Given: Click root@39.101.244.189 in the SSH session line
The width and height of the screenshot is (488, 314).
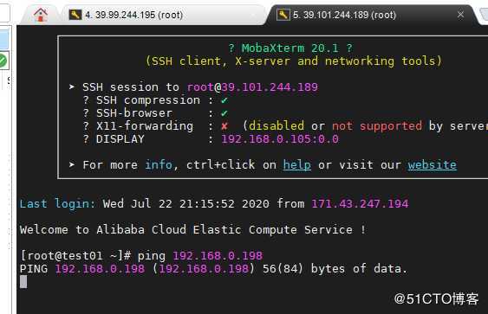Looking at the screenshot, I should click(x=252, y=87).
